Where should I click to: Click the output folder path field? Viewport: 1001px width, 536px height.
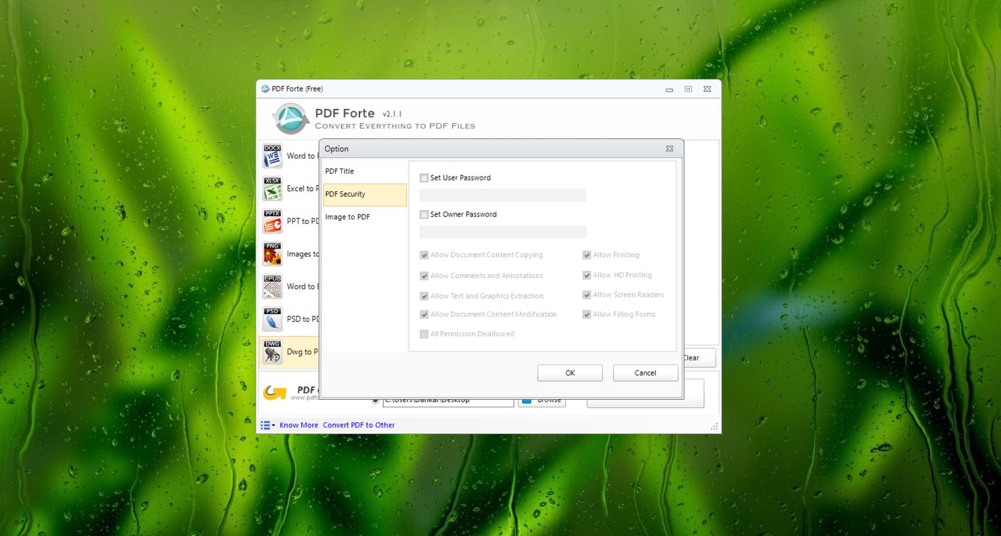[x=448, y=403]
